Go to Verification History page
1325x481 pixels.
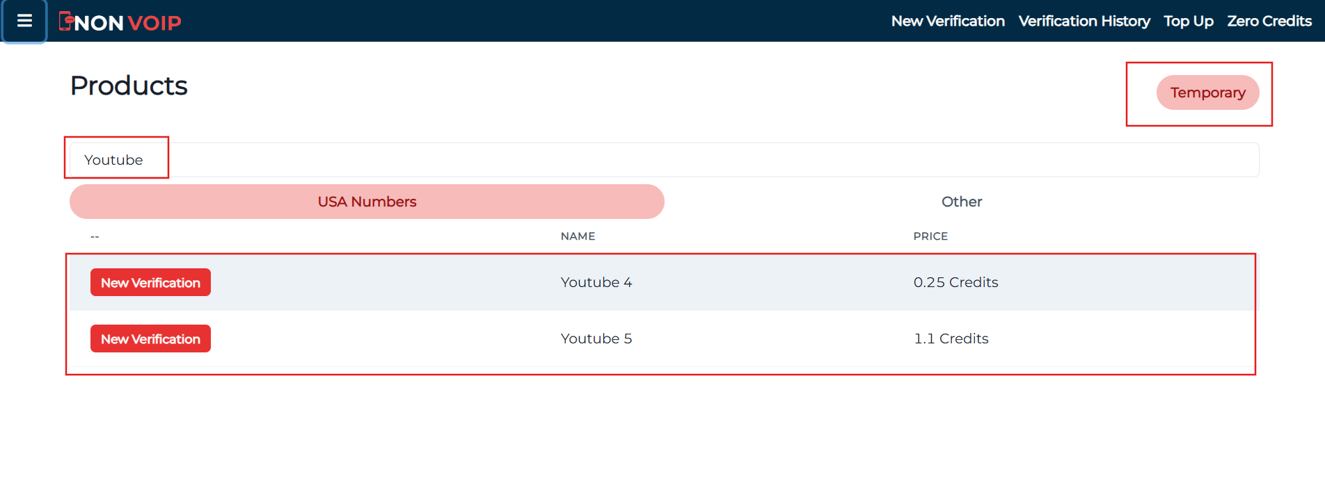[x=1084, y=22]
